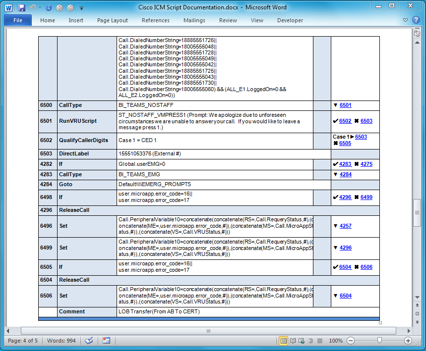Open the Developer ribbon tab
The image size is (426, 351).
coord(290,20)
